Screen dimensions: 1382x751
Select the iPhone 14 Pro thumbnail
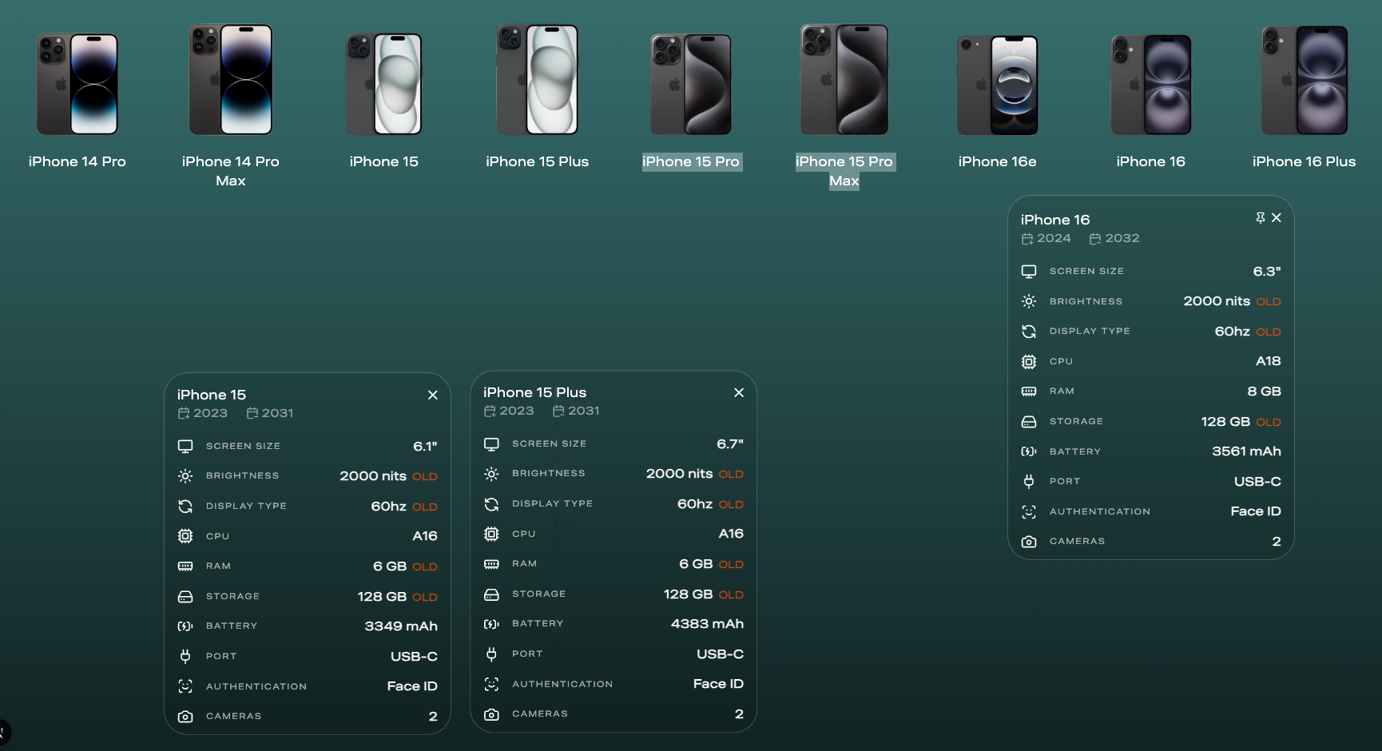pos(77,84)
